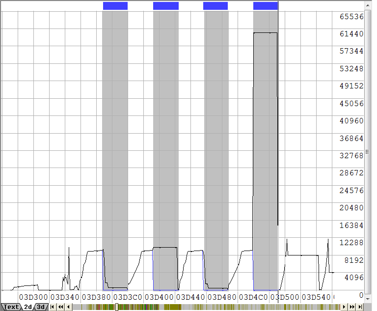Image resolution: width=377 pixels, height=311 pixels.
Task: Select the blue map marker above 03D4C0
Action: coord(266,6)
